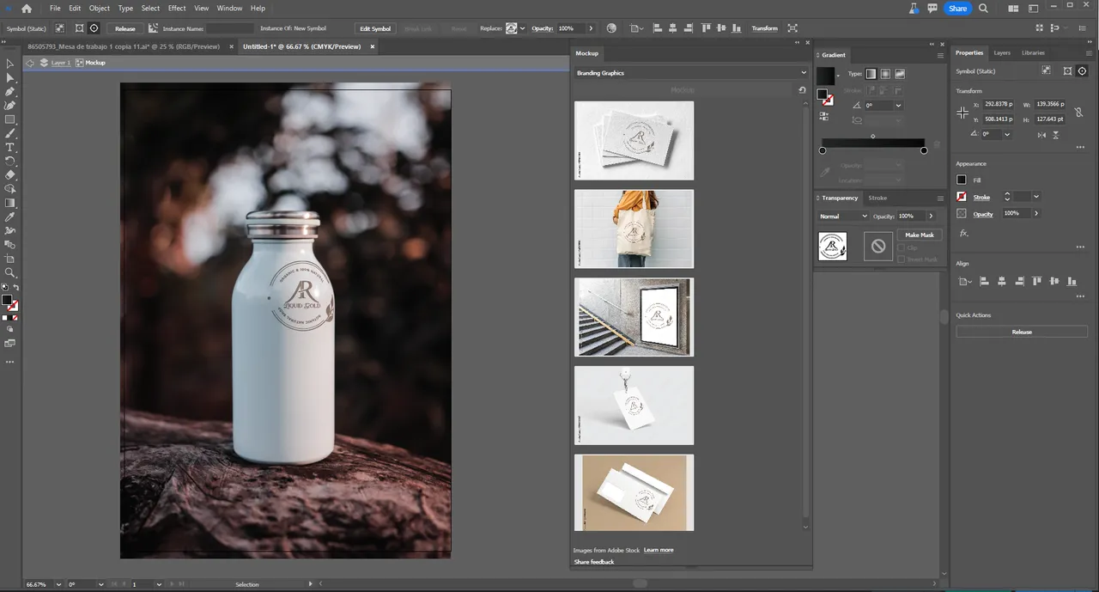Screen dimensions: 1099x592
Task: Switch to the Stroke tab beside Transparency
Action: (877, 198)
